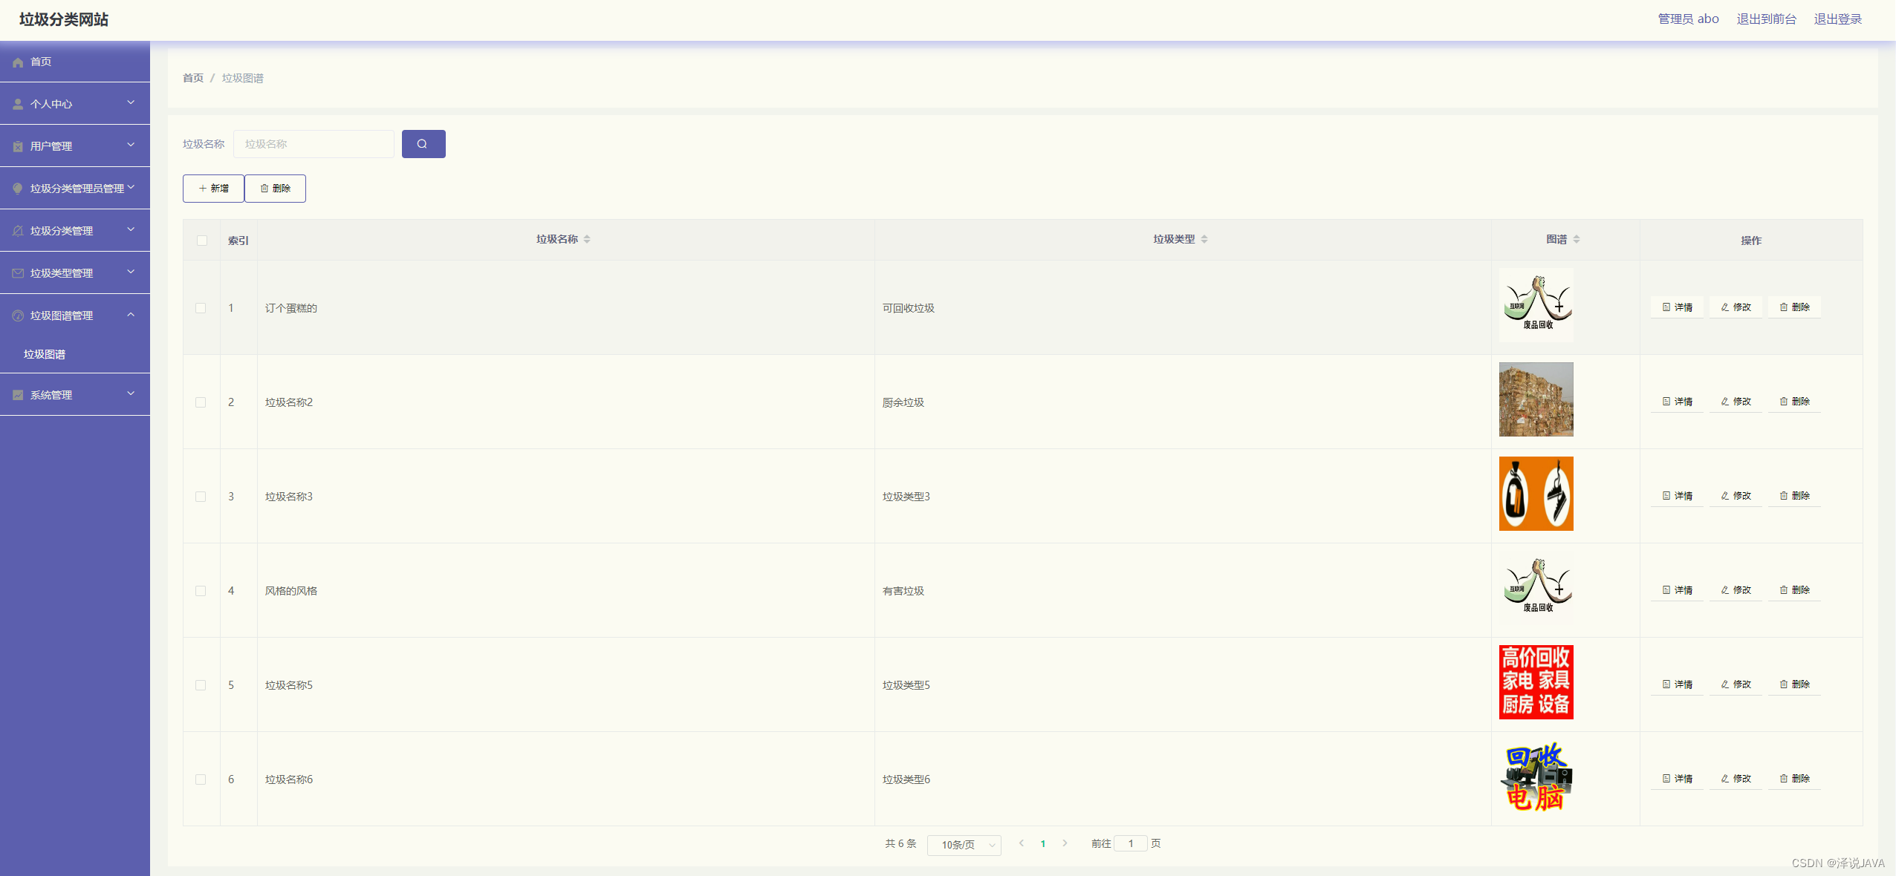Sort by 垃圾类型 column arrows
Viewport: 1896px width, 876px height.
click(x=1204, y=239)
